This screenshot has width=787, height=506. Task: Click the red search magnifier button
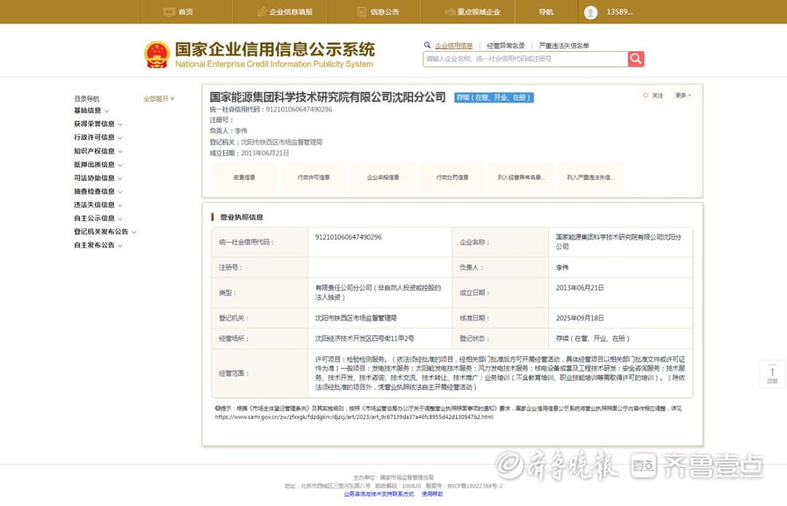pos(636,59)
